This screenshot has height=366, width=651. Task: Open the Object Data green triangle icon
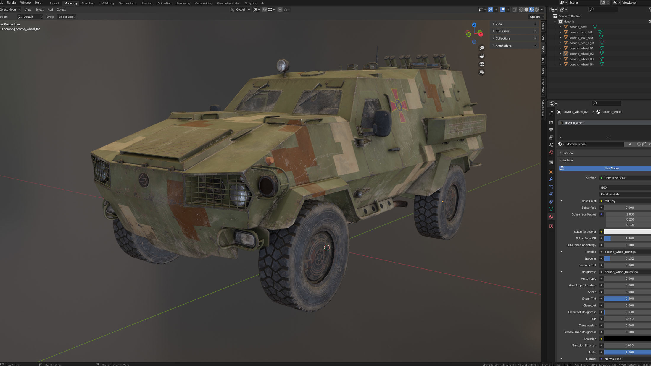point(551,209)
